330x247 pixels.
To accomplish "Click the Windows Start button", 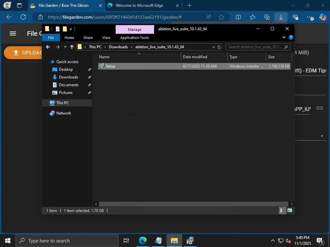I will pos(8,241).
